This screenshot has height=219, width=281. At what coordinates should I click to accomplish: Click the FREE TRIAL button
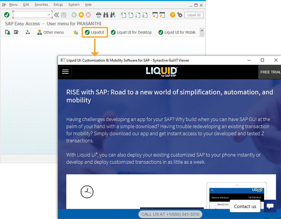click(270, 72)
